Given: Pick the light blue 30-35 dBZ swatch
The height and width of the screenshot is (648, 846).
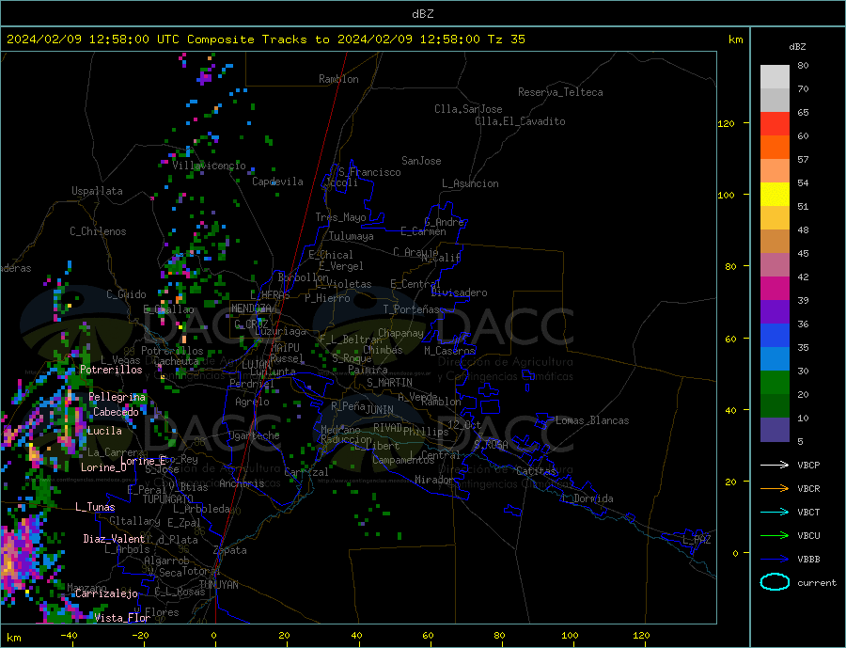Looking at the screenshot, I should (x=775, y=359).
